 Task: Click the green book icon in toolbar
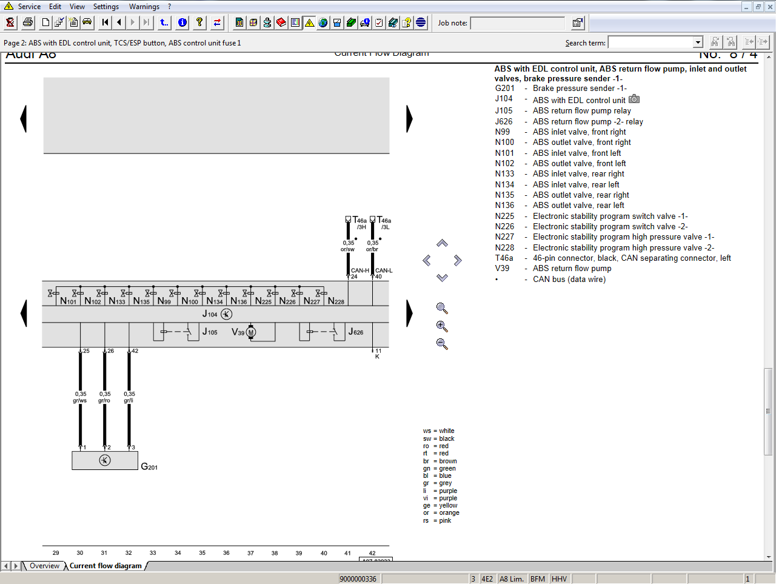pos(351,22)
